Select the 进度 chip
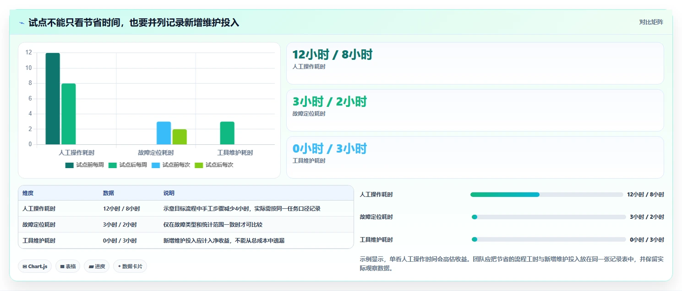This screenshot has width=682, height=291. pos(97,266)
